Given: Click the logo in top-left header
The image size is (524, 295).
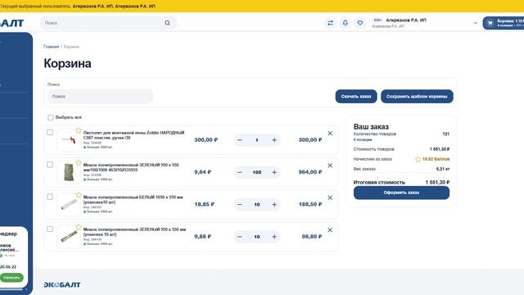Looking at the screenshot, I should click(x=11, y=23).
